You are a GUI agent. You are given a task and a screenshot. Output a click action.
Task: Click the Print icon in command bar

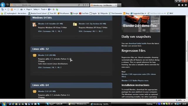[21, 9]
